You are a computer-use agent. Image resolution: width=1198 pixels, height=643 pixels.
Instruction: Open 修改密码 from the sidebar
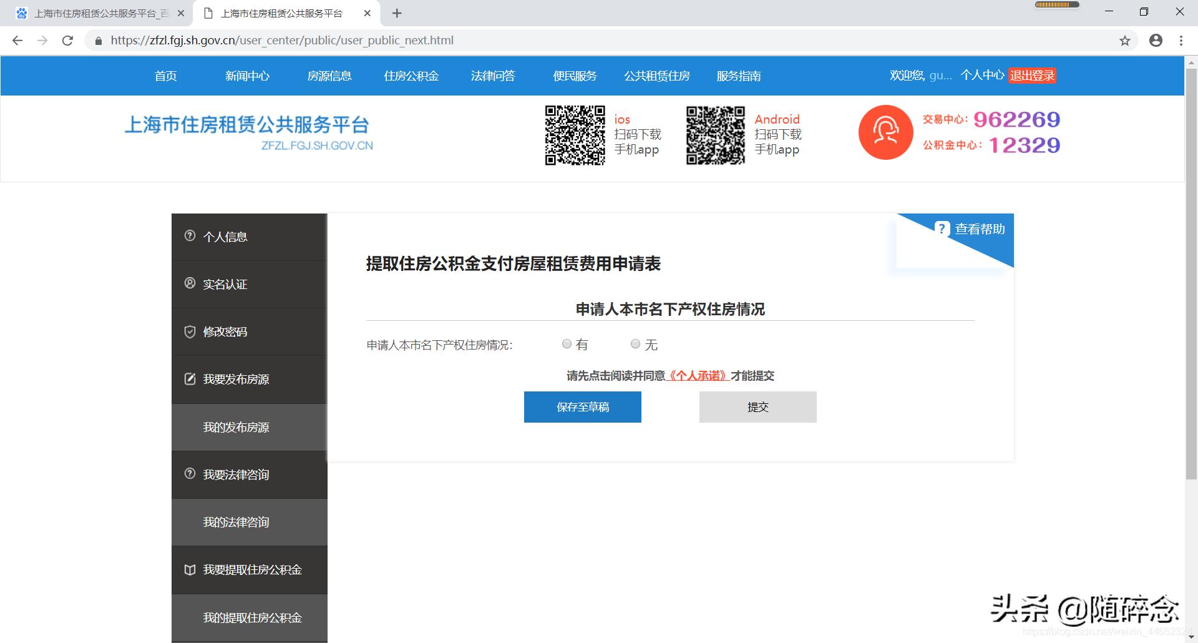(x=190, y=331)
